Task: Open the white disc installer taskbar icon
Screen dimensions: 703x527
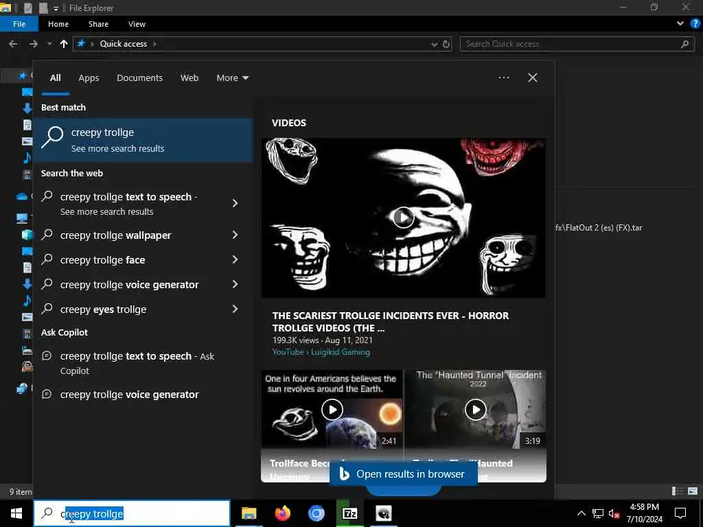Action: click(x=383, y=513)
